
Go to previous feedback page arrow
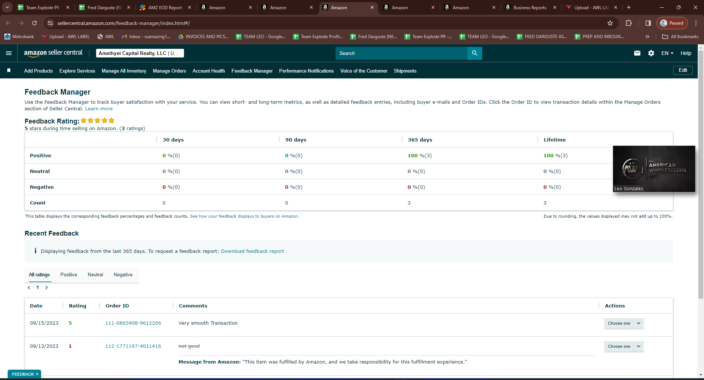coord(29,288)
